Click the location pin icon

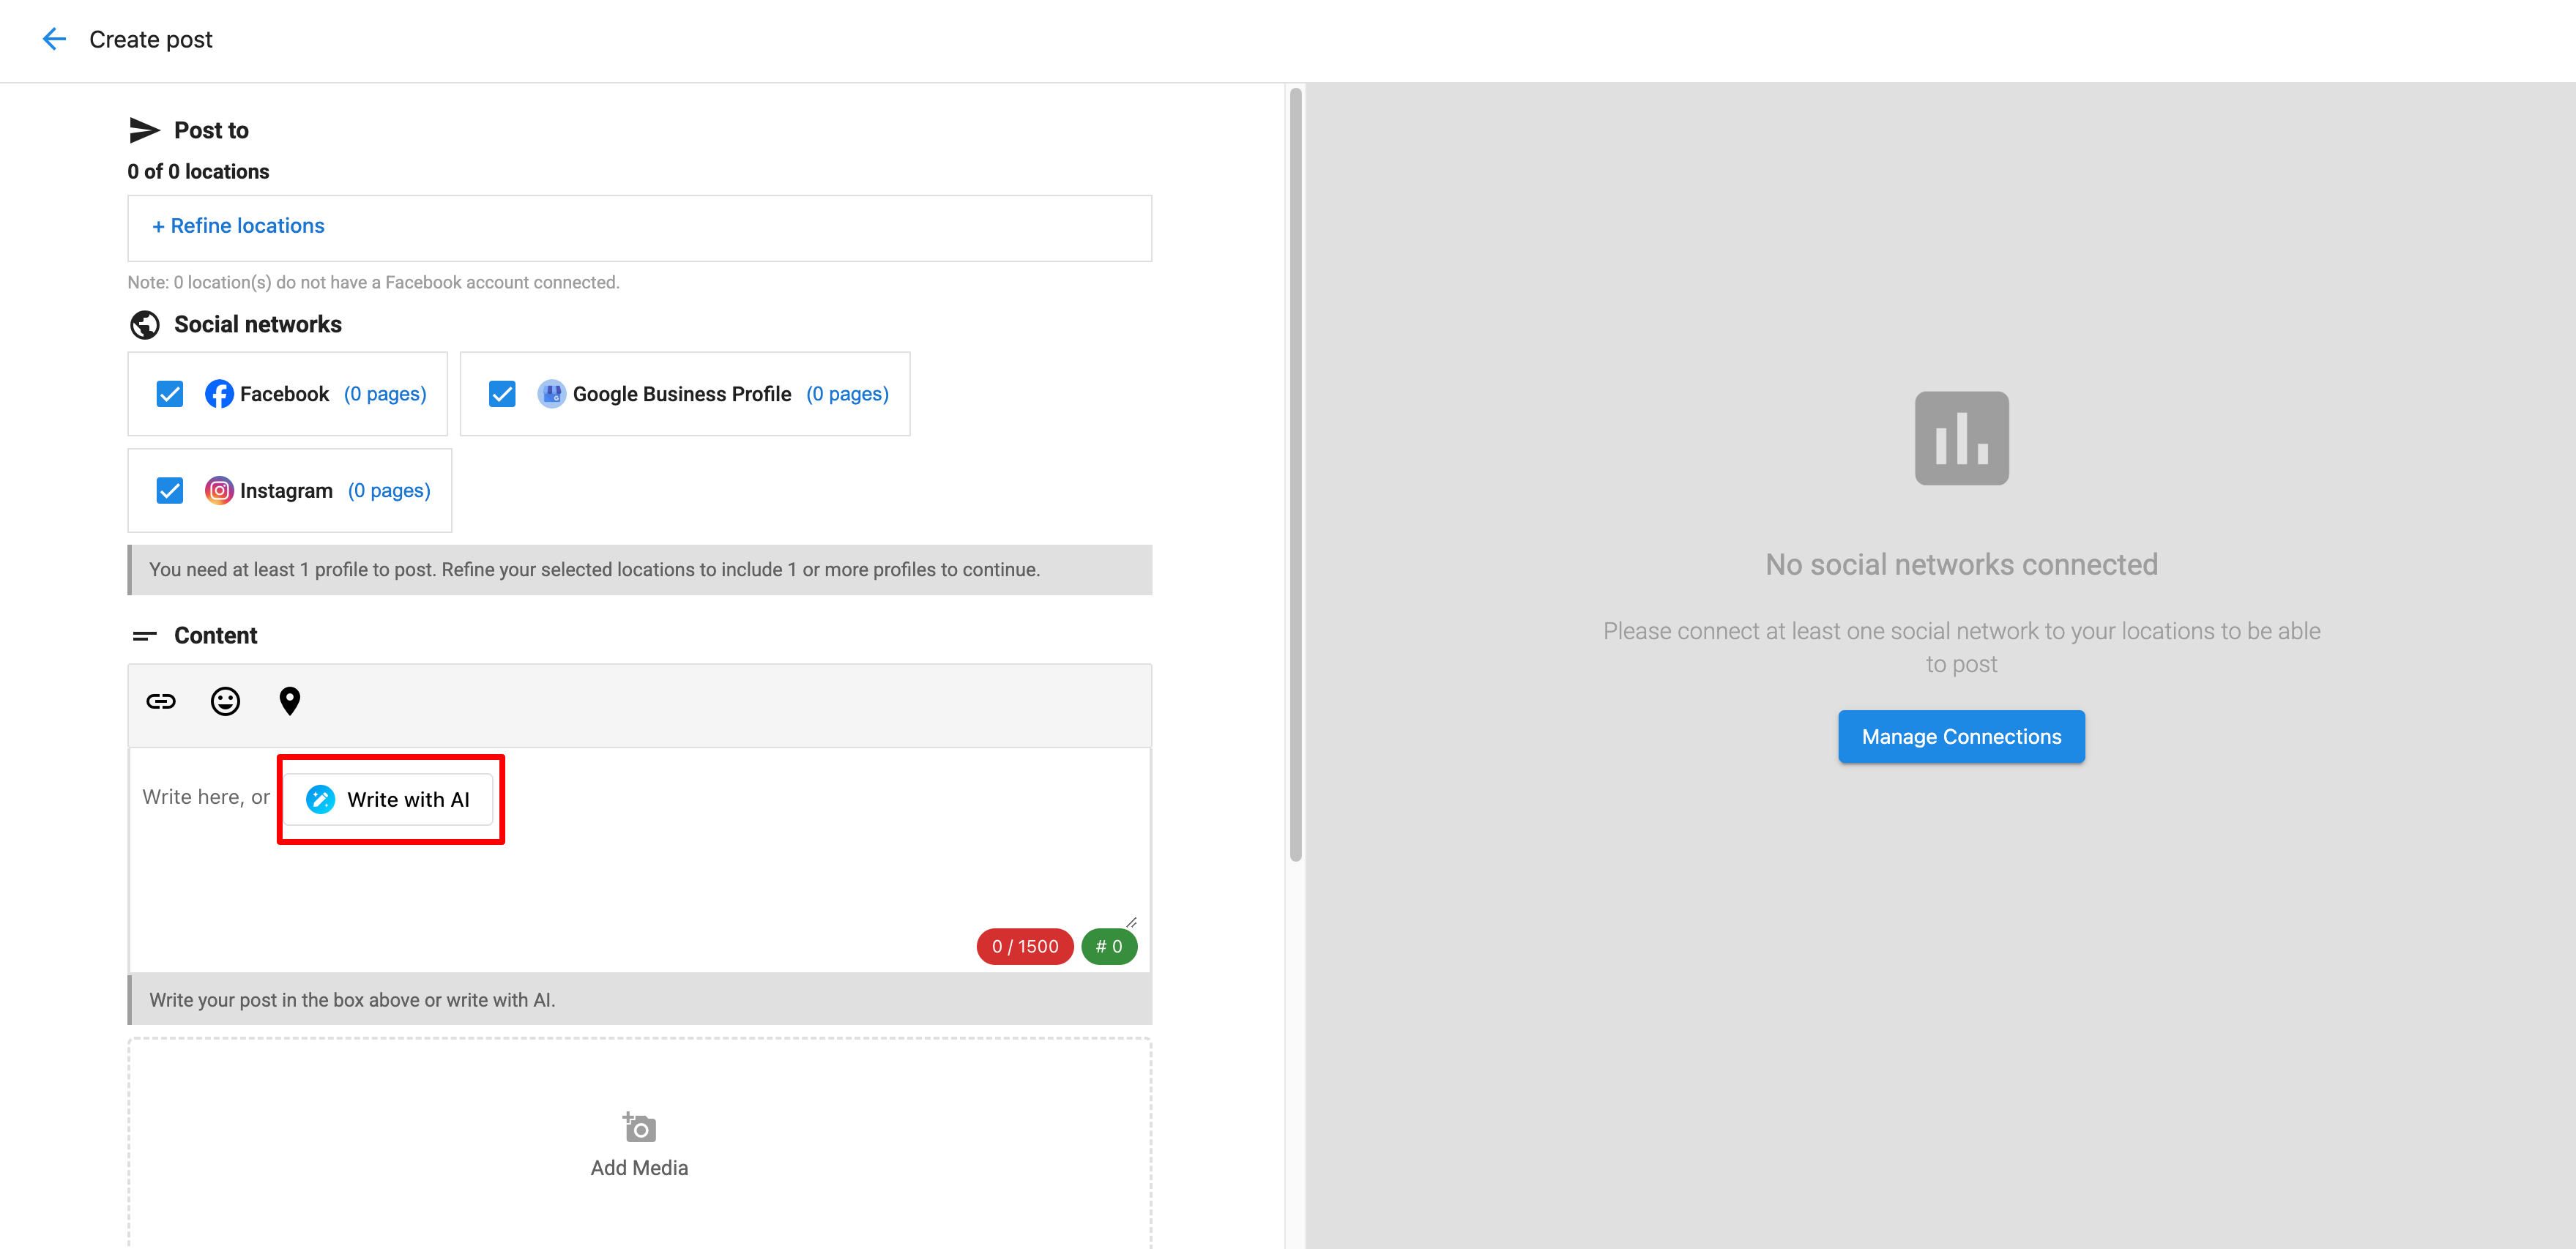pos(290,701)
